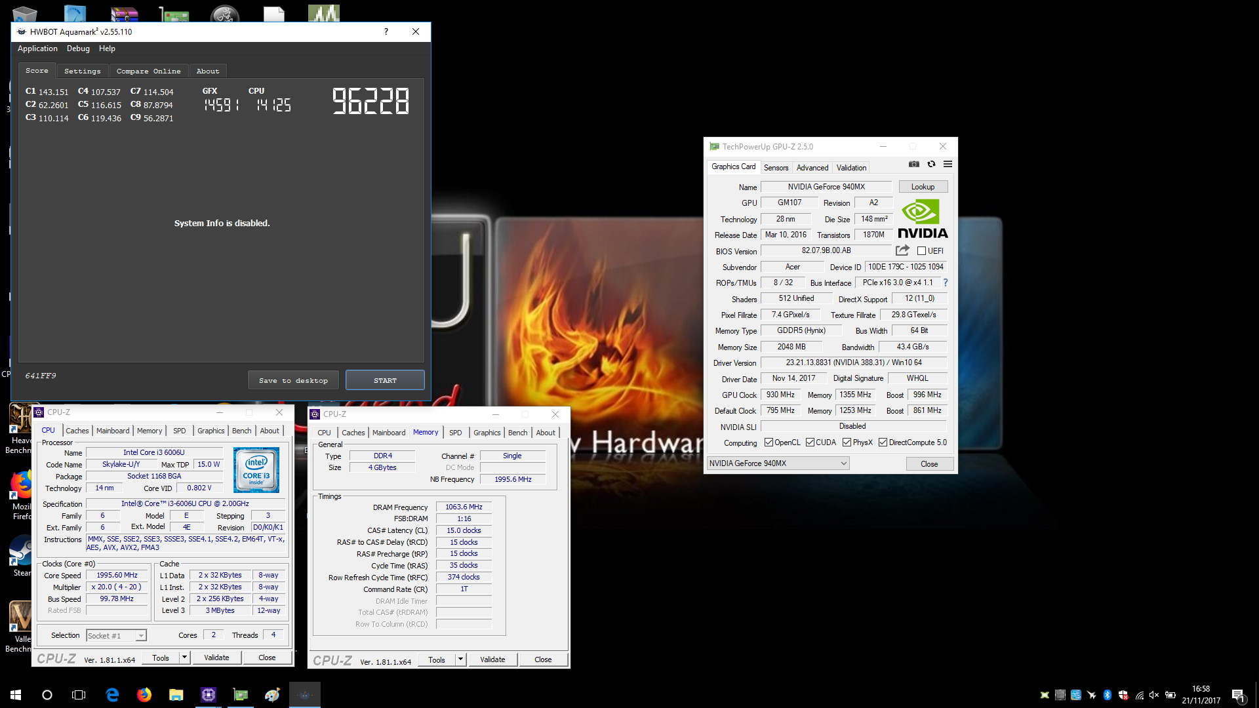This screenshot has width=1259, height=708.
Task: Open the GPU selection dropdown NVIDIA GeForce 940MX
Action: [778, 463]
